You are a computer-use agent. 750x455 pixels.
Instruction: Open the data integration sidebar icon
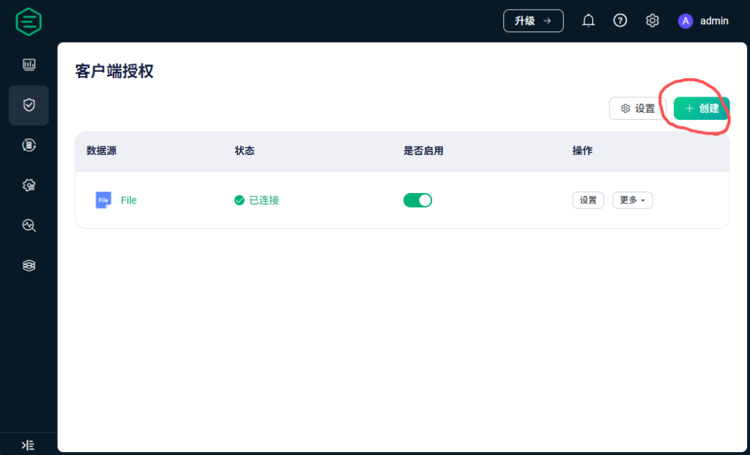click(x=29, y=146)
